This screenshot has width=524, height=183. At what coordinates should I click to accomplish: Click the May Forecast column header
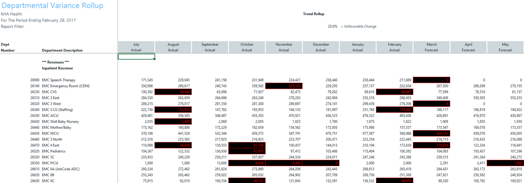(x=505, y=47)
